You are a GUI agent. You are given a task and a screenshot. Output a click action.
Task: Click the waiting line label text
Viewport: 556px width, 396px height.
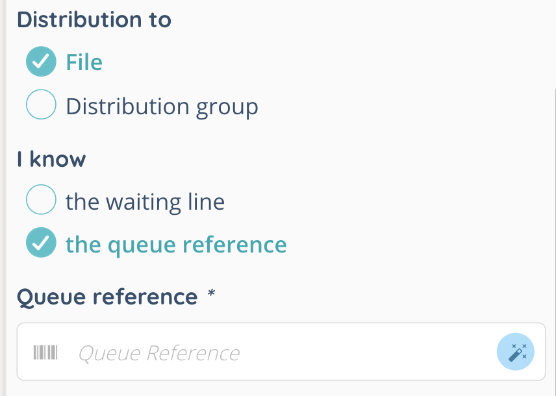145,201
